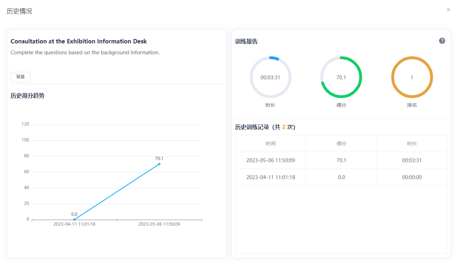Click the duration ring showing 00:03:31
Screen dimensions: 458x269
[x=271, y=78]
